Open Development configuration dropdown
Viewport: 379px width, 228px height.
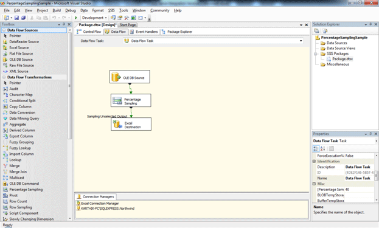(106, 18)
